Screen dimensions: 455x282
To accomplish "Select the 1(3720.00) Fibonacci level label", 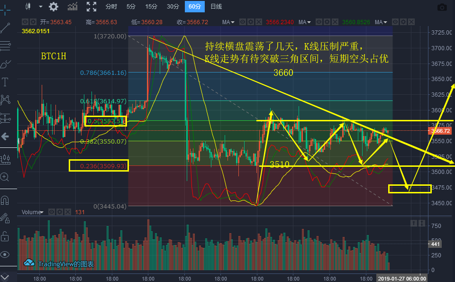I will [x=110, y=36].
